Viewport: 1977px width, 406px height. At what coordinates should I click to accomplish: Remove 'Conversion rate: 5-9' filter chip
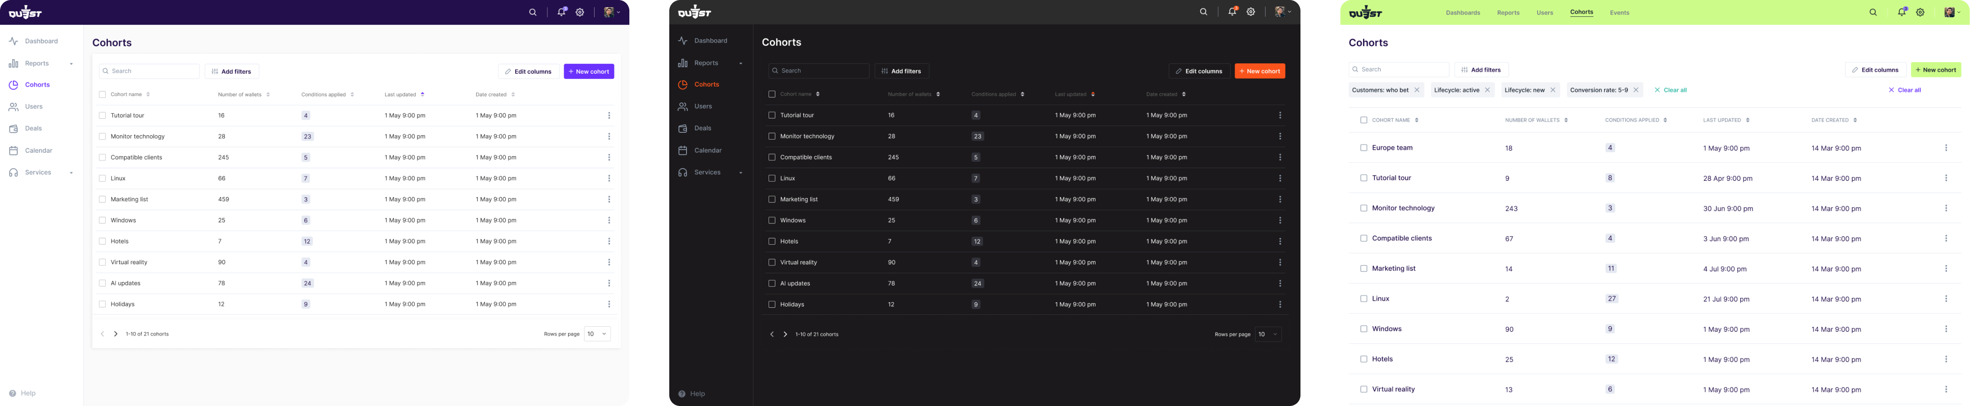click(1636, 90)
